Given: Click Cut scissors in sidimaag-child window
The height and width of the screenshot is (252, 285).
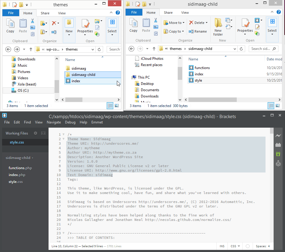Looking at the screenshot, I should (156, 20).
